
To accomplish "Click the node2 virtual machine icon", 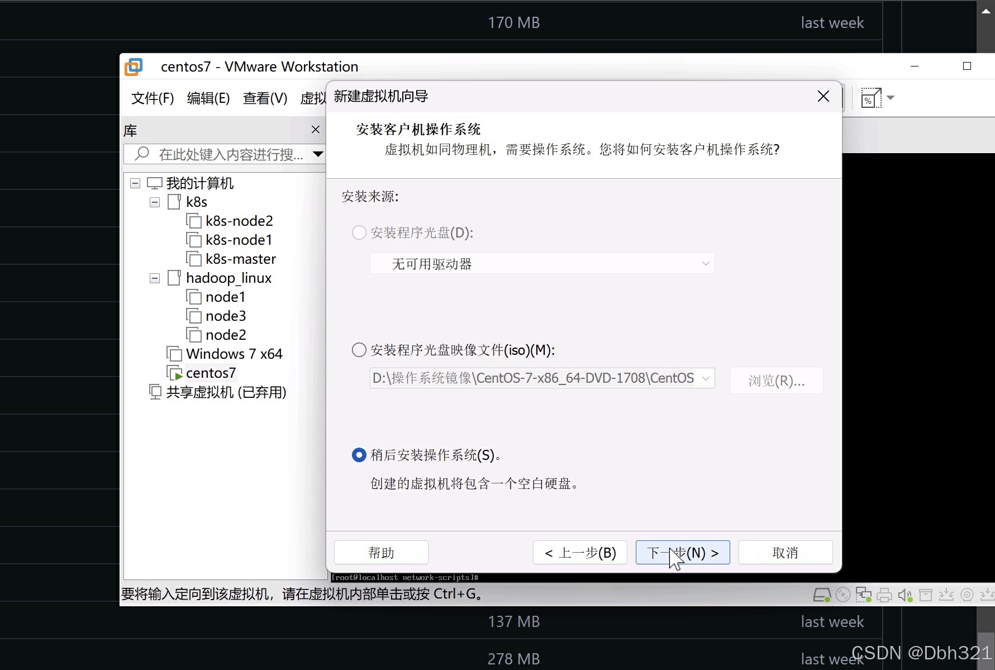I will (x=194, y=335).
